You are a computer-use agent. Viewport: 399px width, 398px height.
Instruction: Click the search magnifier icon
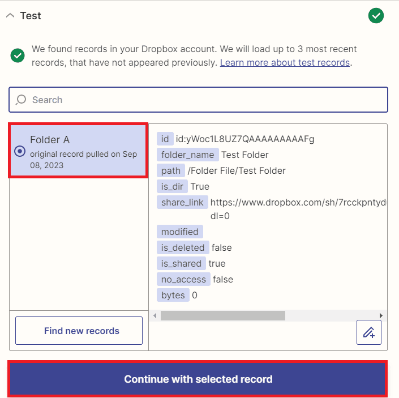click(21, 100)
